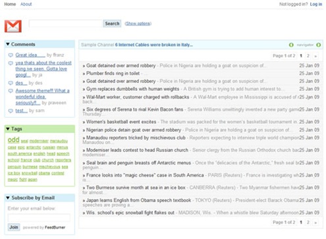Click the Search button

(112, 24)
